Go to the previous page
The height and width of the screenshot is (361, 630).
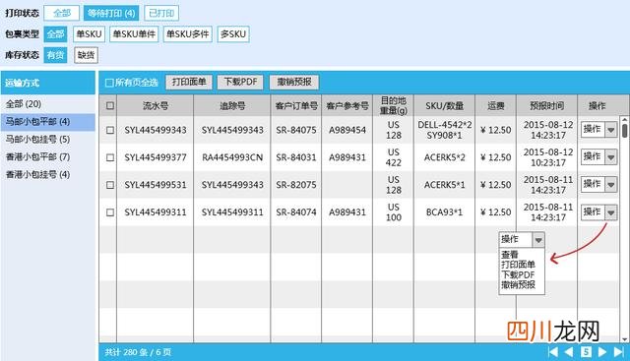tap(569, 352)
